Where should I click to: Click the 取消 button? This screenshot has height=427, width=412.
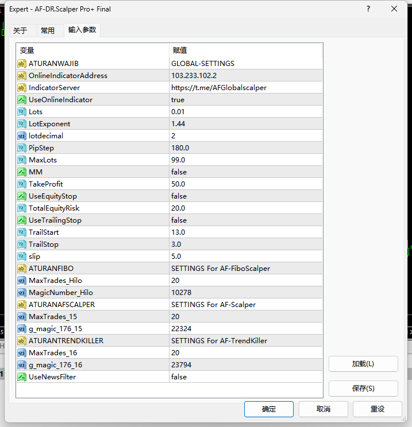(324, 409)
